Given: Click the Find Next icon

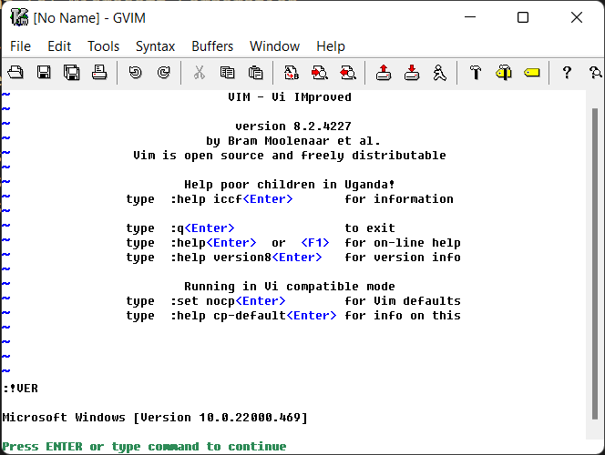Looking at the screenshot, I should (320, 73).
